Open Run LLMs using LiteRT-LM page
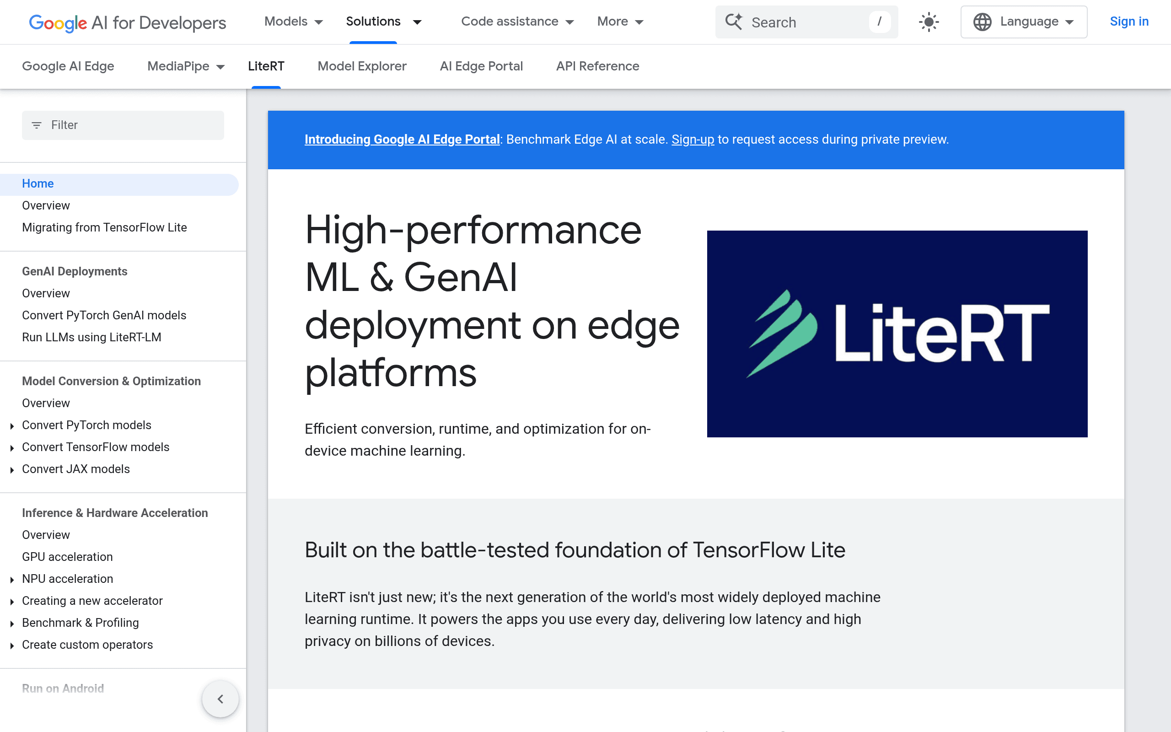 (x=91, y=338)
